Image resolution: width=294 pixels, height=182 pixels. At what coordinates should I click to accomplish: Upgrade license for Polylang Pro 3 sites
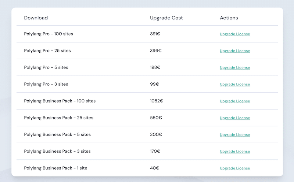(x=235, y=85)
